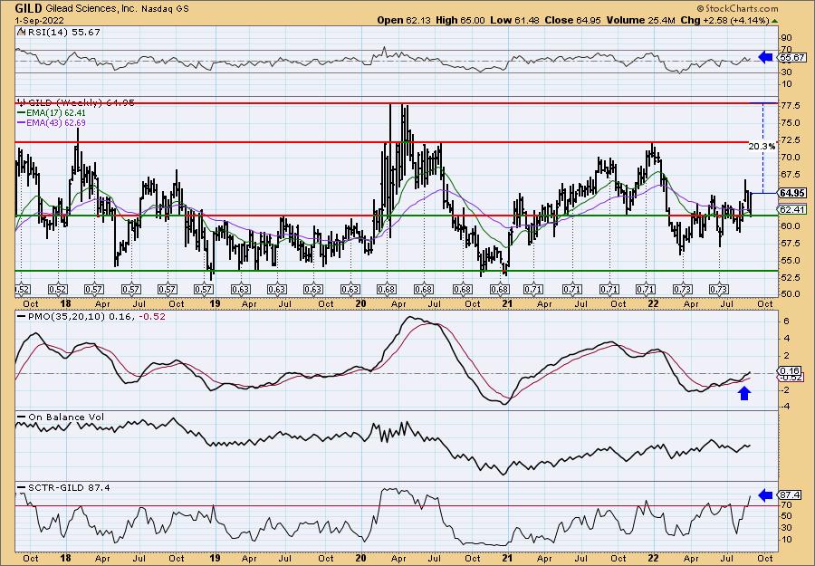Click the 55.67 RSI value tag on right axis
The width and height of the screenshot is (815, 566).
click(x=792, y=58)
